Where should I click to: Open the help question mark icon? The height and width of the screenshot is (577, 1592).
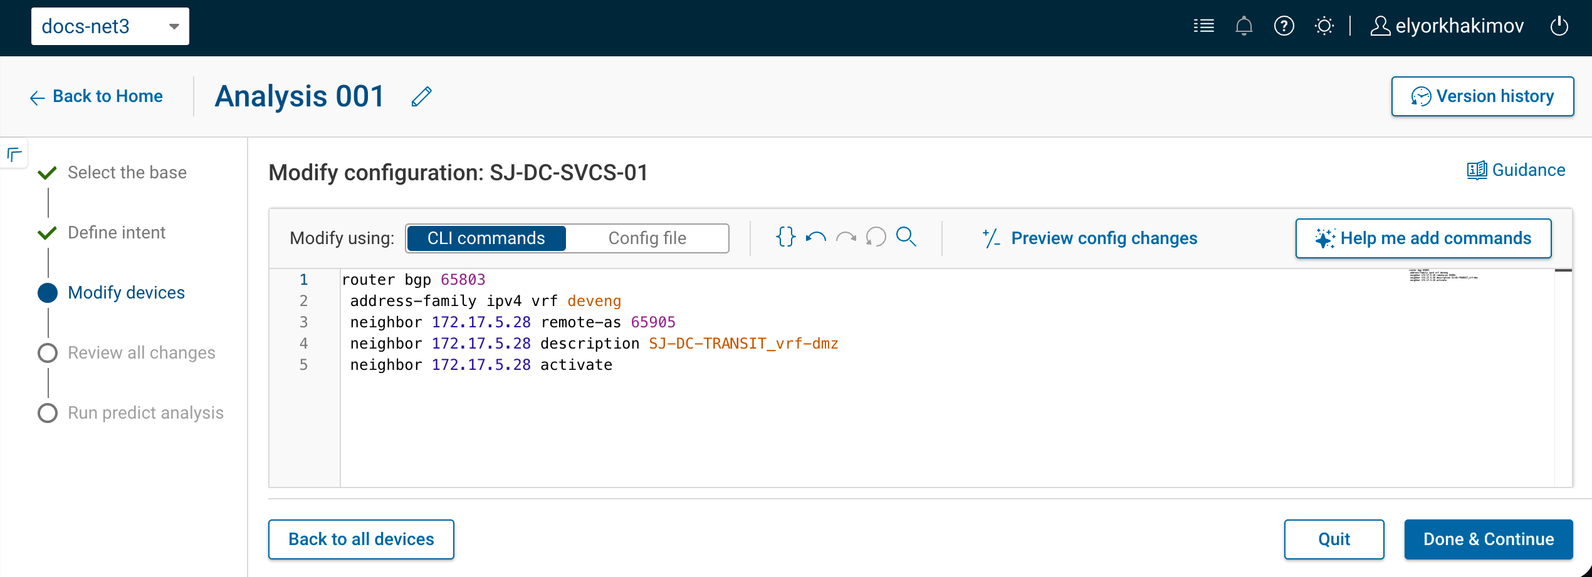click(1284, 26)
